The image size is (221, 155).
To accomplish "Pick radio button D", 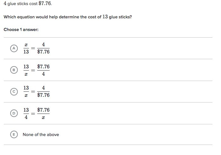I will (13, 113).
